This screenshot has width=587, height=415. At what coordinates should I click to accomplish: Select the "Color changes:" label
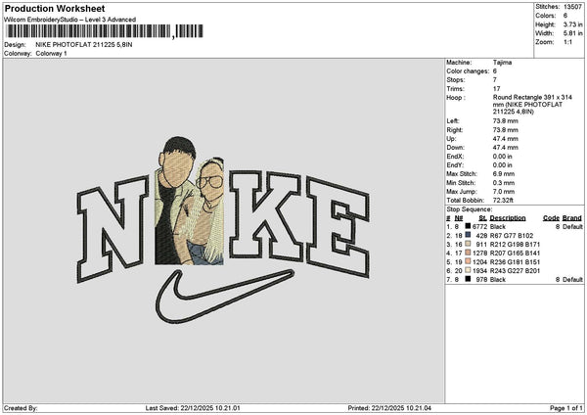[x=468, y=71]
